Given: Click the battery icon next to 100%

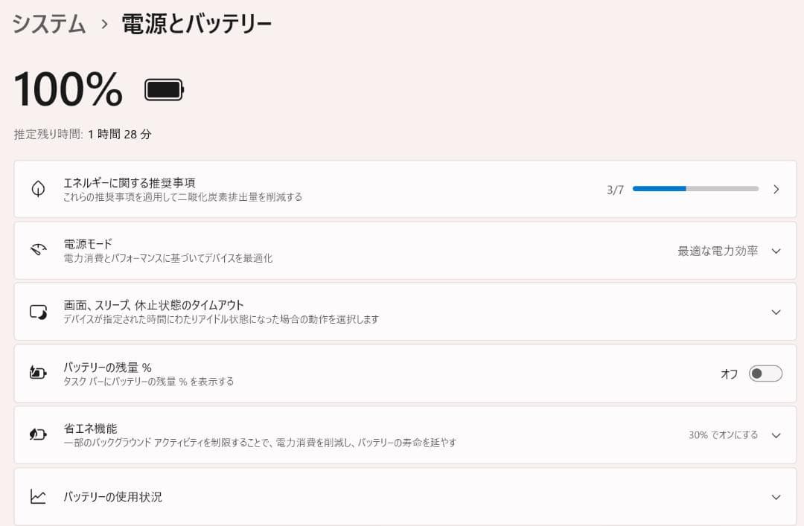Looking at the screenshot, I should pyautogui.click(x=163, y=89).
